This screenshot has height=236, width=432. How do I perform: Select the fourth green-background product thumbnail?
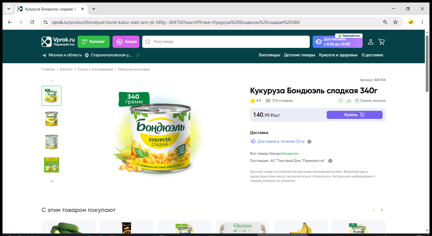[x=52, y=165]
